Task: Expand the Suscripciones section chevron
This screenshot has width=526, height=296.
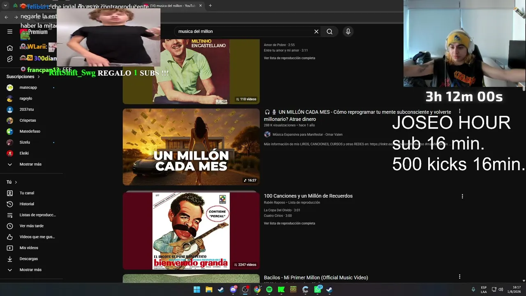Action: pos(39,77)
